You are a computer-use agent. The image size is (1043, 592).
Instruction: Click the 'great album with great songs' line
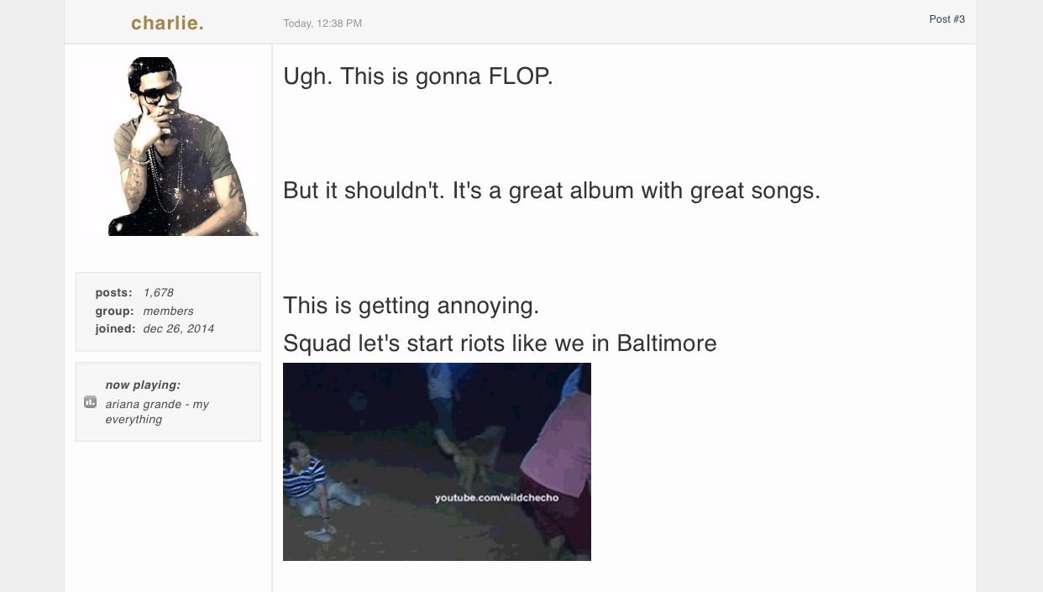(x=552, y=191)
